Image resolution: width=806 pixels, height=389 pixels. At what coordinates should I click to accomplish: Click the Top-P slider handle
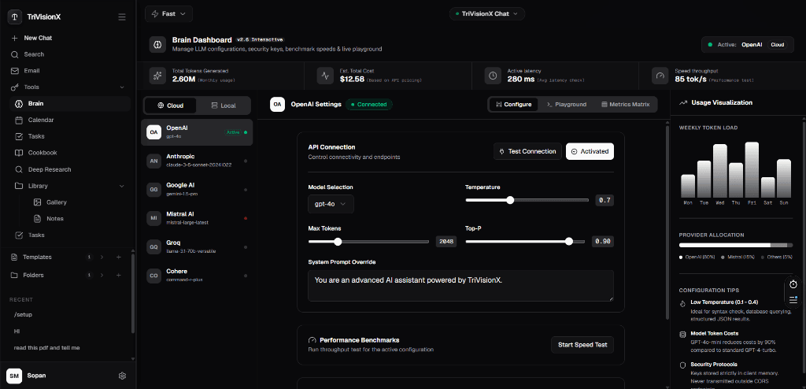[568, 241]
